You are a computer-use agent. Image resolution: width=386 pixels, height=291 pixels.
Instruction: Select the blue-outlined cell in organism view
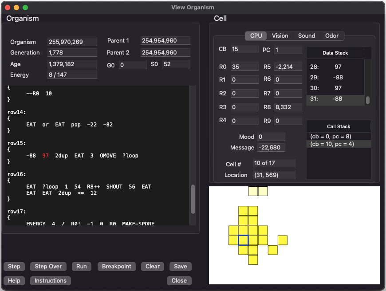click(243, 240)
